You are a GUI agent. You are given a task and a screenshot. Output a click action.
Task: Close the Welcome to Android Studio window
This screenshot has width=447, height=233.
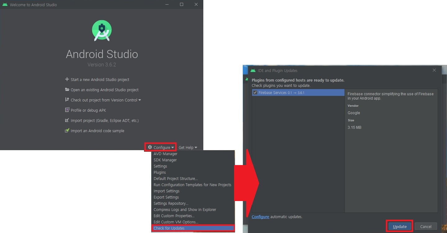[196, 4]
